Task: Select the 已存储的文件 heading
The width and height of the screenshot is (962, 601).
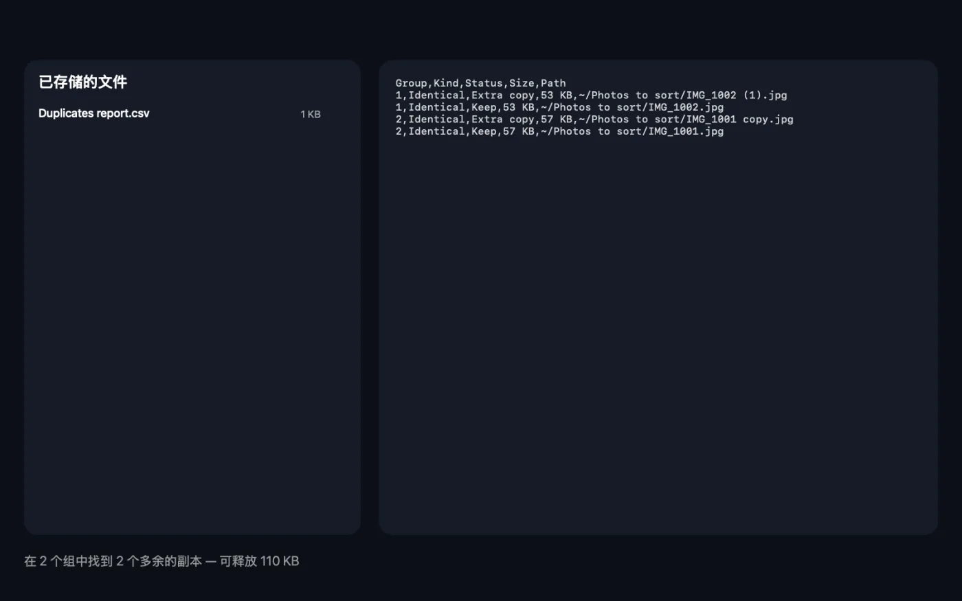Action: [83, 82]
